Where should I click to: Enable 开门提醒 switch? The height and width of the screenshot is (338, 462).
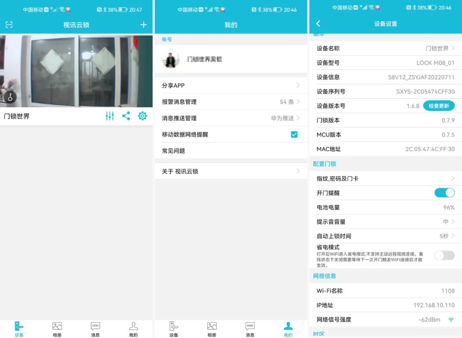[444, 192]
